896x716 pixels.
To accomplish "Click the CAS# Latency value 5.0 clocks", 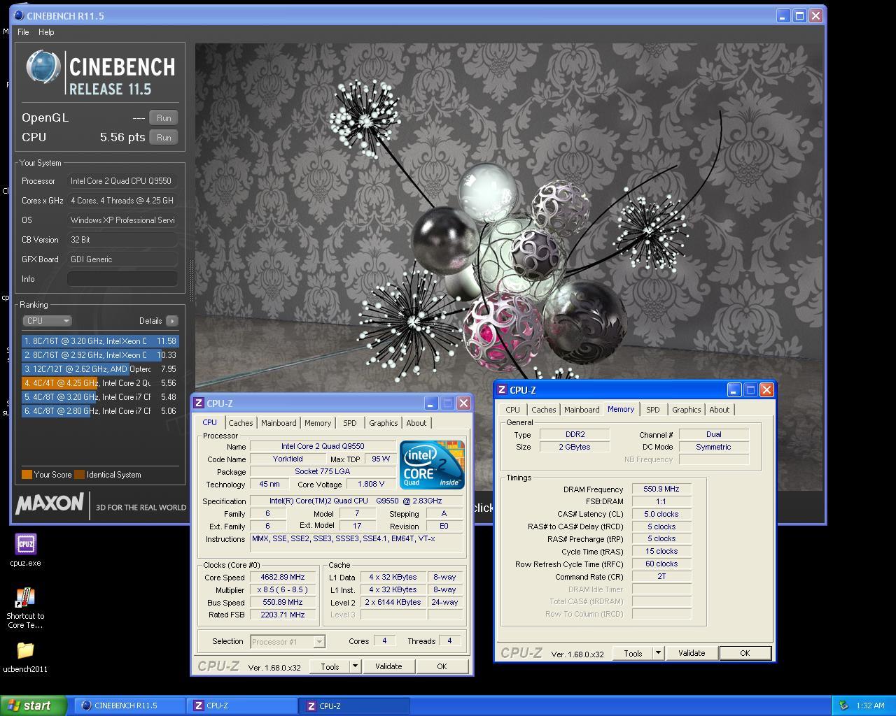I will [661, 514].
